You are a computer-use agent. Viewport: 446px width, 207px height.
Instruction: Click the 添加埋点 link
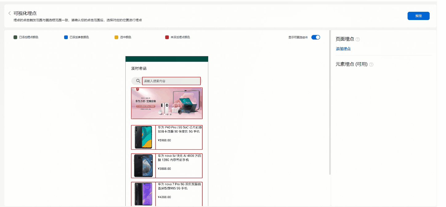(343, 49)
